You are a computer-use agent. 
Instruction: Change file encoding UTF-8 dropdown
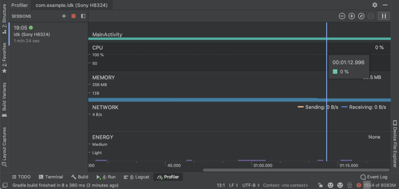(x=251, y=185)
